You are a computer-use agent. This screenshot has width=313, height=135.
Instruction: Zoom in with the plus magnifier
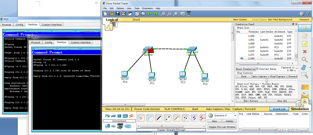click(x=163, y=14)
